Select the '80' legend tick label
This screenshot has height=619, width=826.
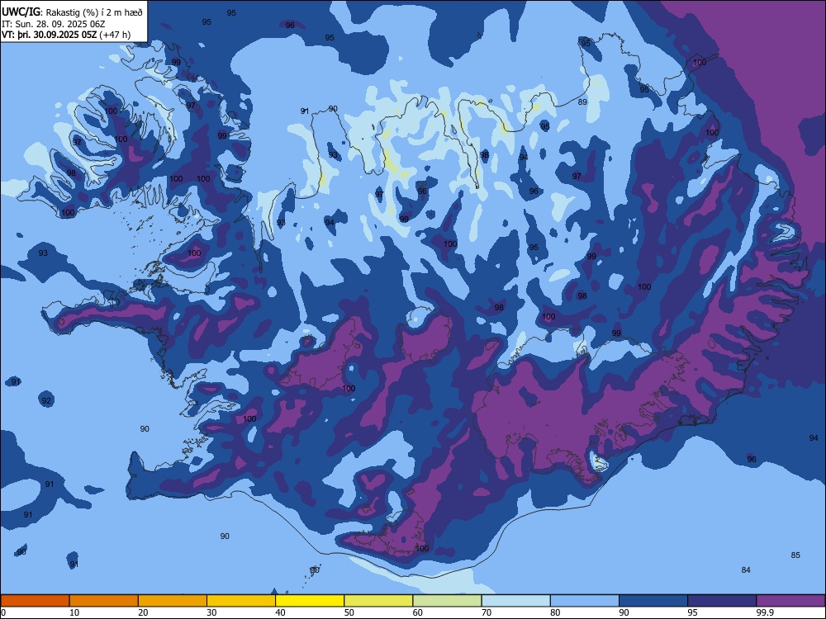(555, 612)
